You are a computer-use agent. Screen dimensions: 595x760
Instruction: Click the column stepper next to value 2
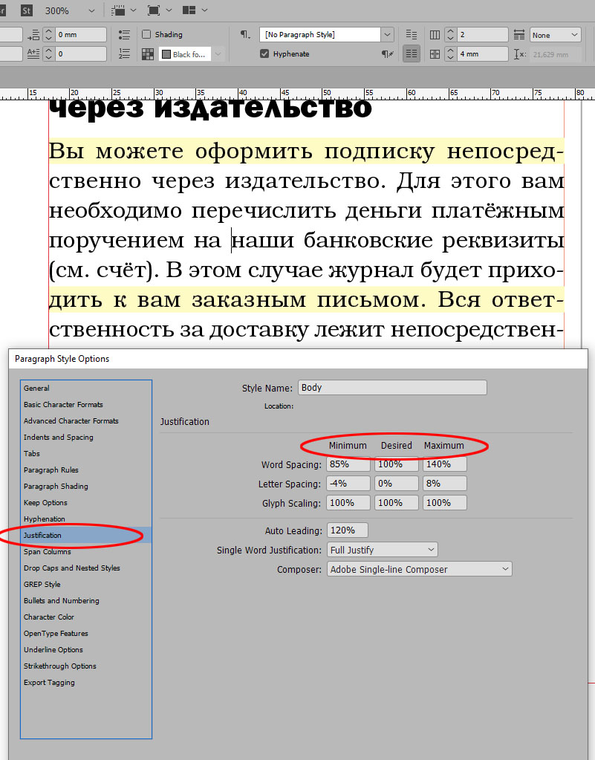pos(451,35)
